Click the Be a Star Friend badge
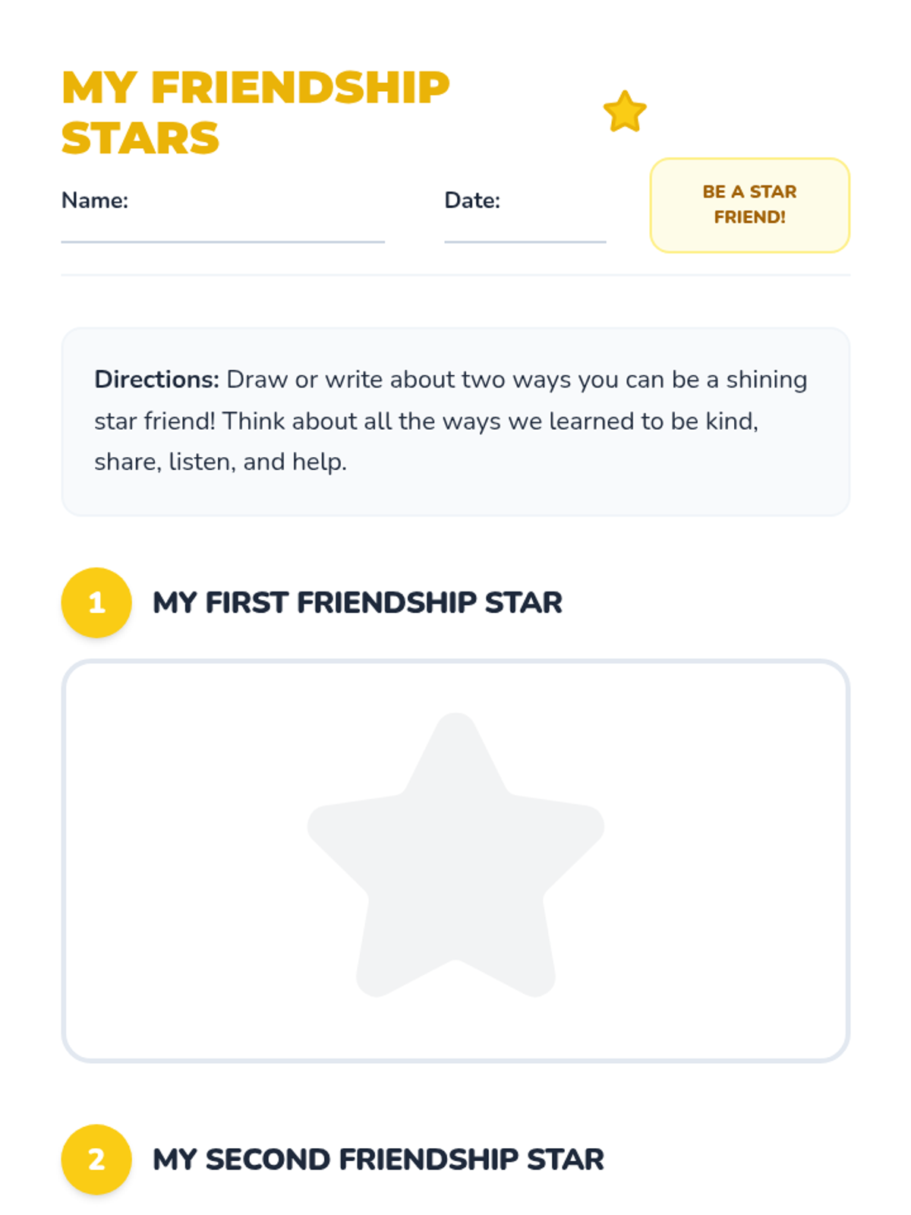This screenshot has height=1215, width=911. pyautogui.click(x=750, y=205)
